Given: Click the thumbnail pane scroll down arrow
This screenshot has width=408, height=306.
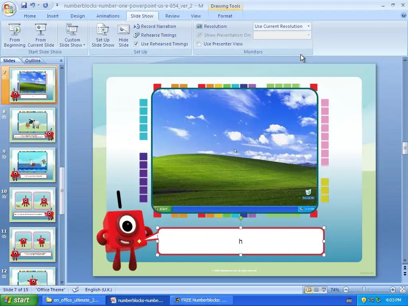Looking at the screenshot, I should pos(62,282).
